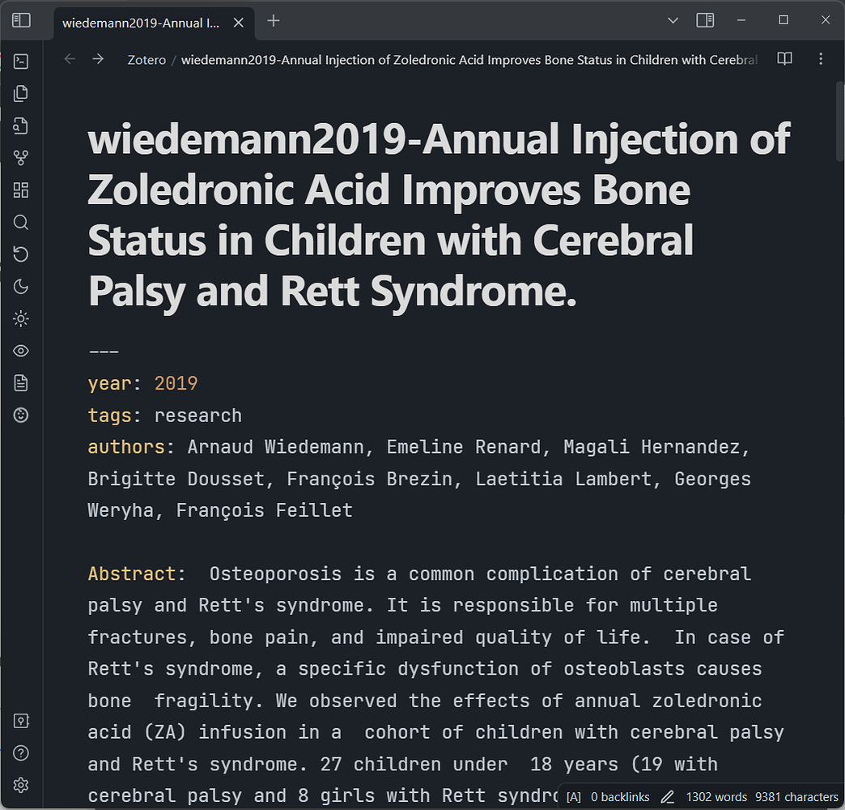Click the reading view book icon
This screenshot has width=845, height=810.
click(784, 59)
